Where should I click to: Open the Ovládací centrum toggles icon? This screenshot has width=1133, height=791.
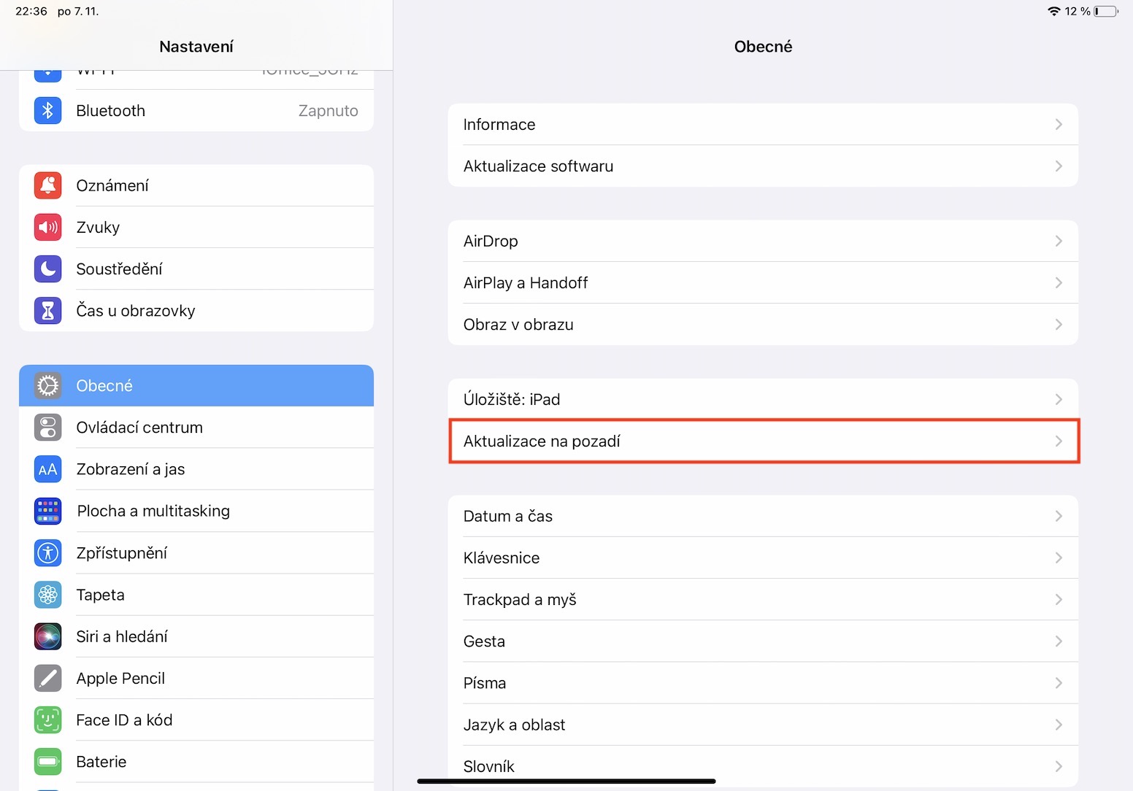[48, 428]
